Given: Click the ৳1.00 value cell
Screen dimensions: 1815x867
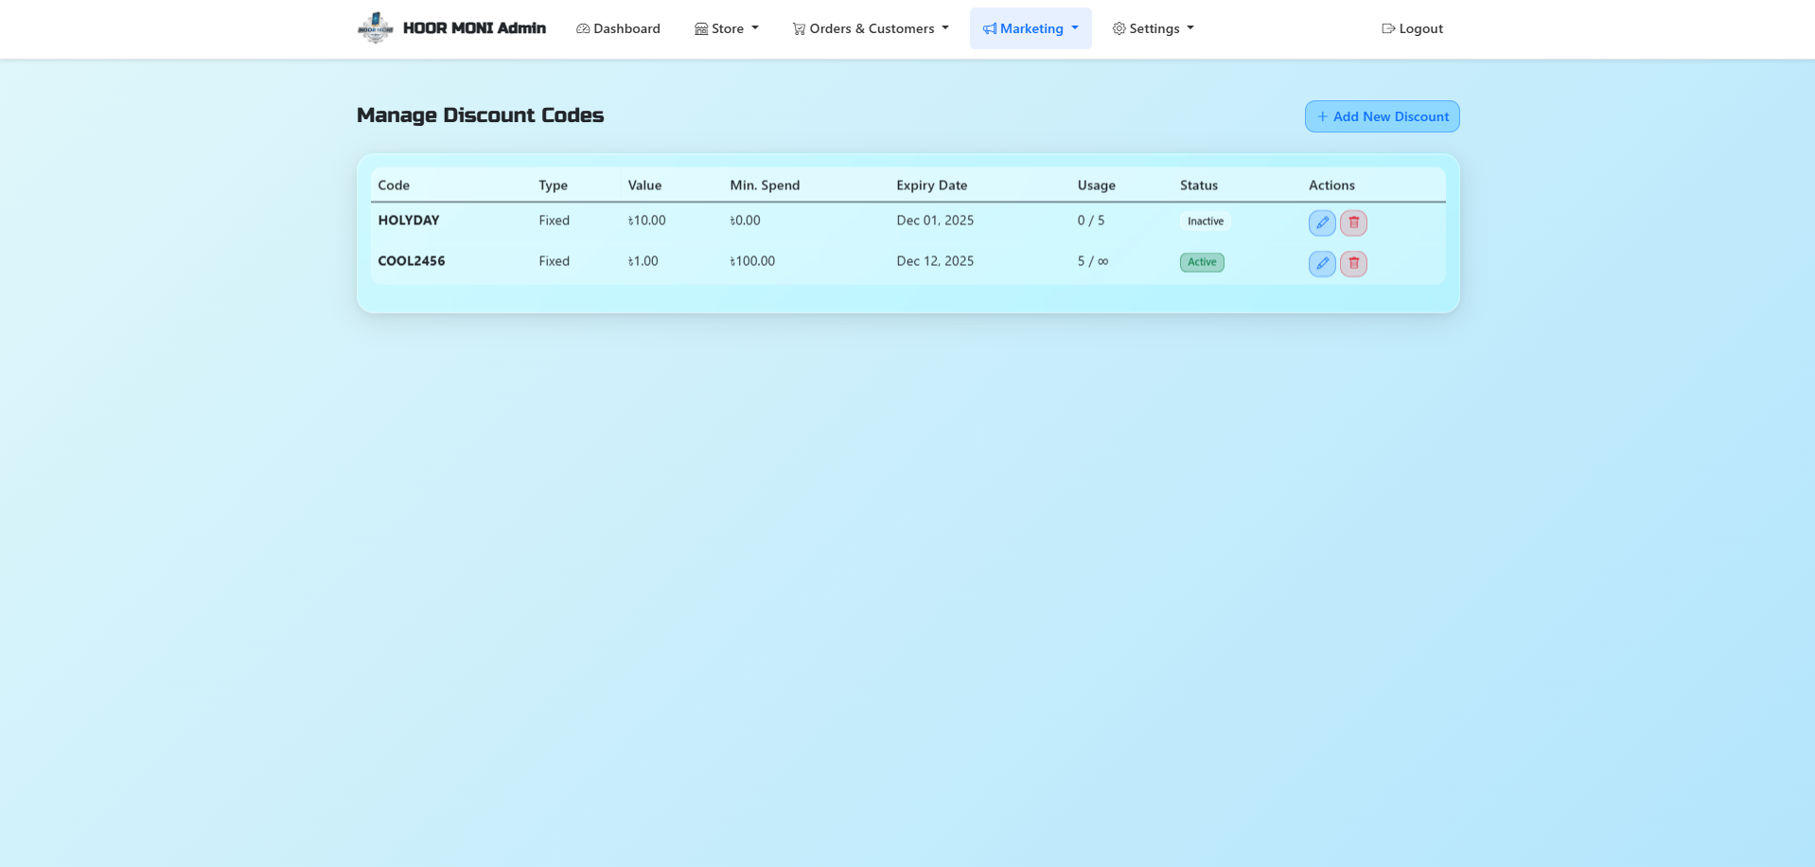Looking at the screenshot, I should point(643,261).
